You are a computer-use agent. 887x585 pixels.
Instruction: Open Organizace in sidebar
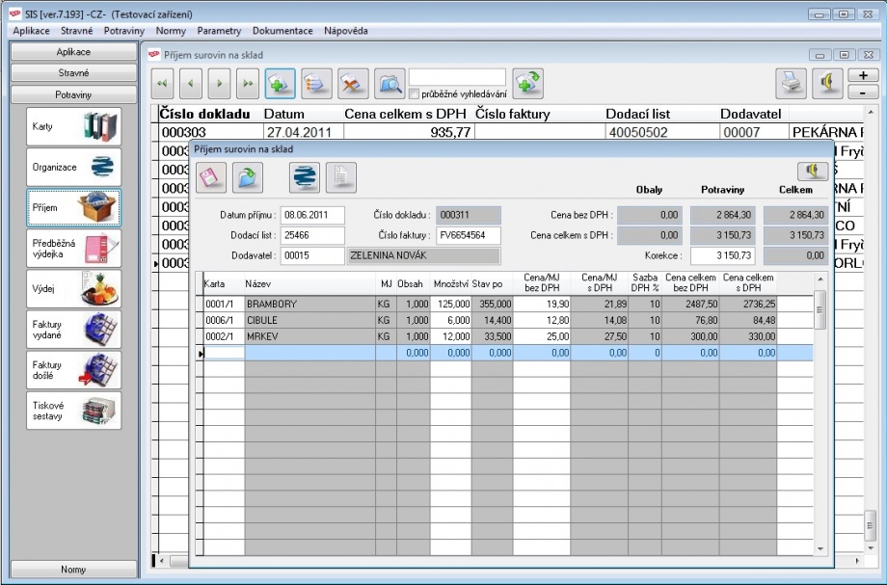[x=73, y=168]
